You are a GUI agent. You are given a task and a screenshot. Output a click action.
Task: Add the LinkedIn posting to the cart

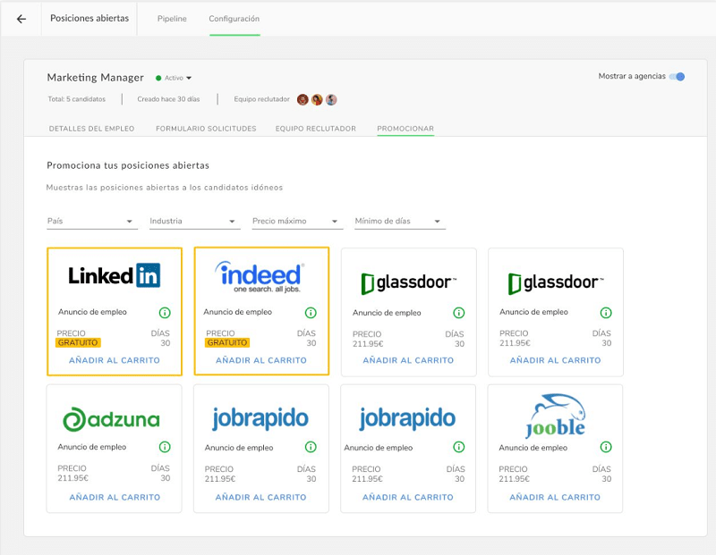pos(115,361)
